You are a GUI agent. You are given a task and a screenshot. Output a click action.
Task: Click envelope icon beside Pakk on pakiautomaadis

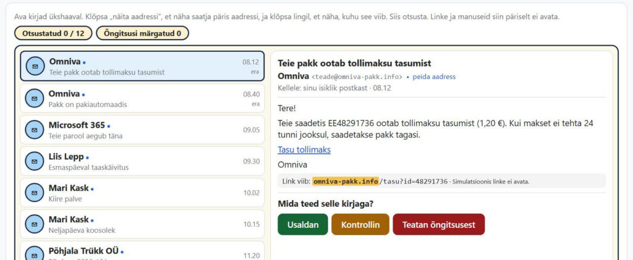(x=35, y=98)
